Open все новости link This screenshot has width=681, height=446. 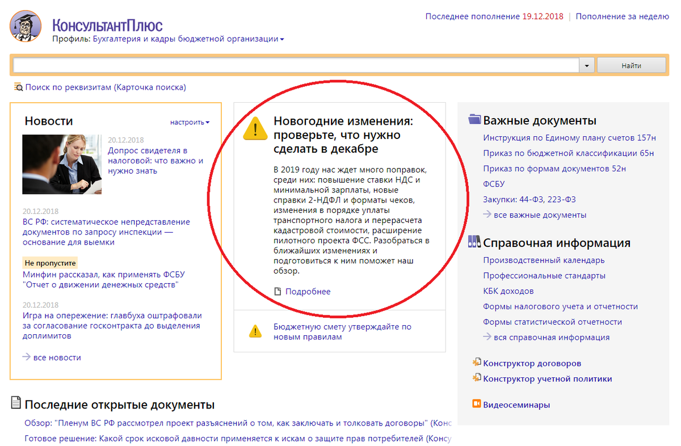click(x=57, y=357)
